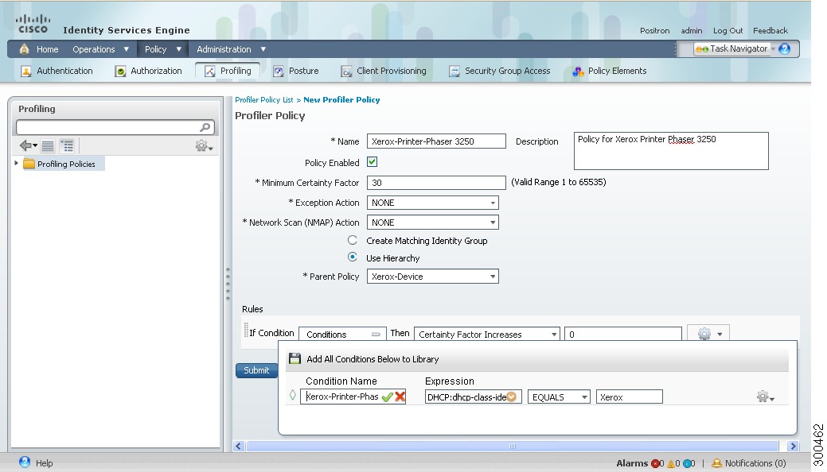Go to Profiler Policy List breadcrumb

tap(263, 99)
